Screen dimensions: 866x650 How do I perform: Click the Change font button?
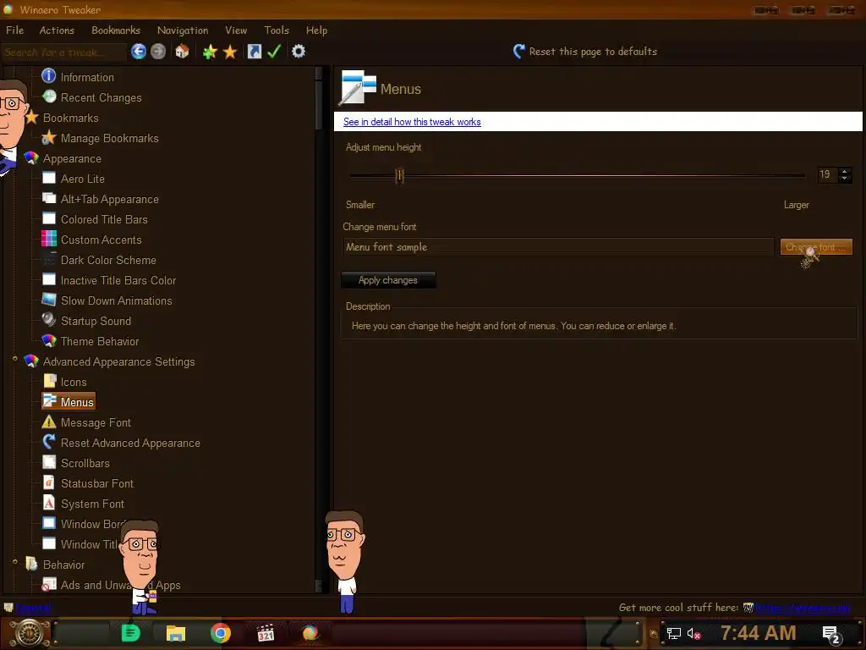tap(816, 247)
